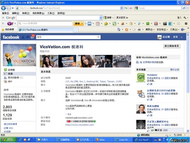This screenshot has width=190, height=143.
Task: Click the page vertical scrollbar down arrow
Action: click(x=188, y=131)
